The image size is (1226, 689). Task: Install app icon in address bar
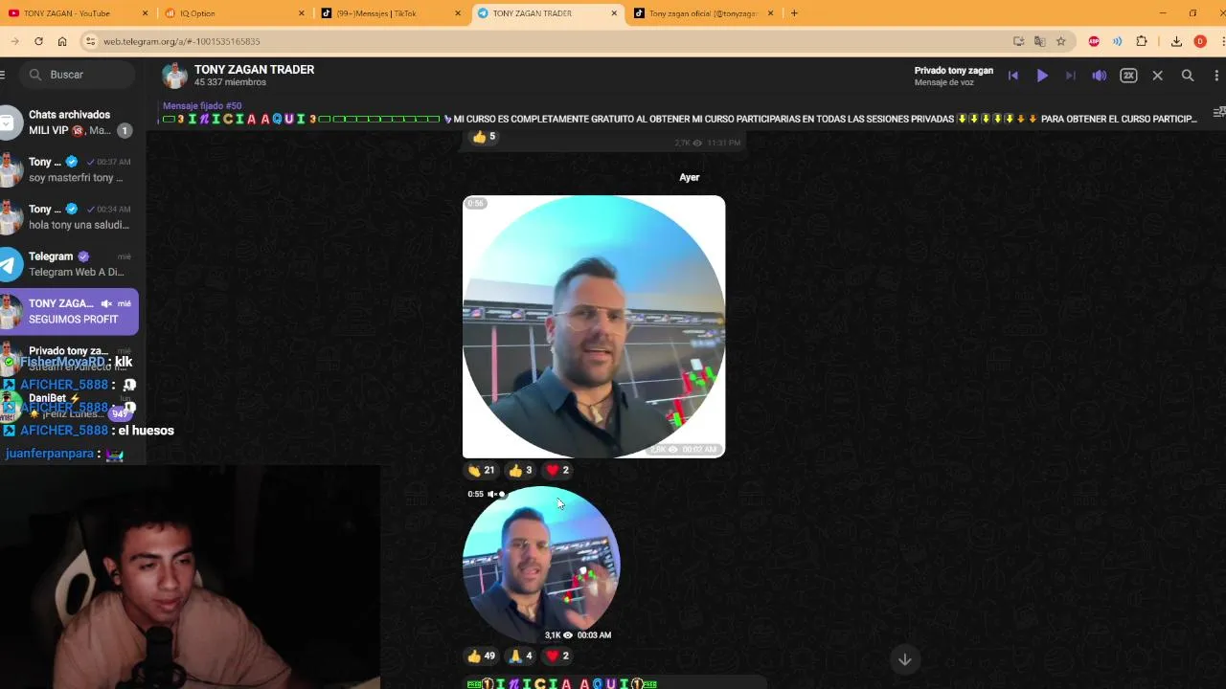[x=1018, y=41]
